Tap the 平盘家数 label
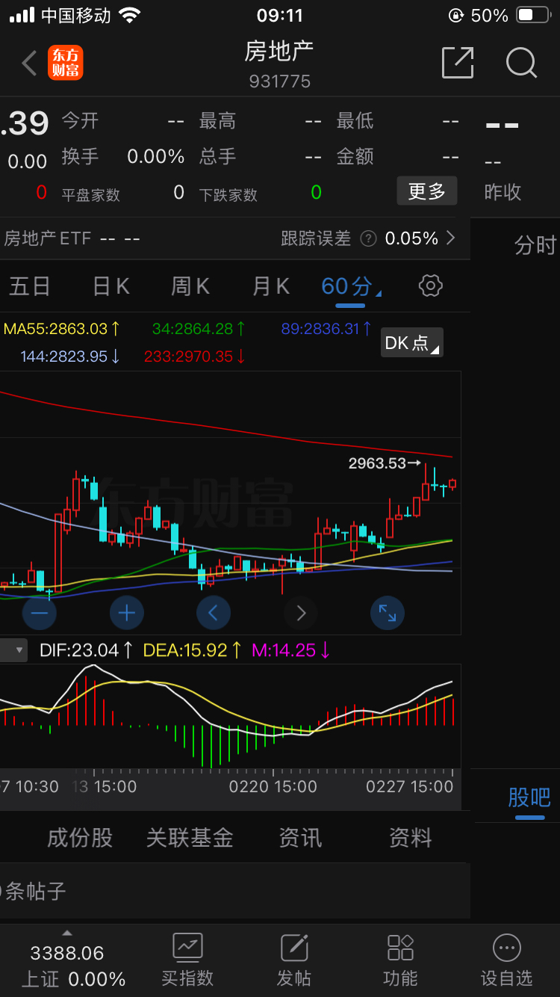560x997 pixels. [90, 195]
